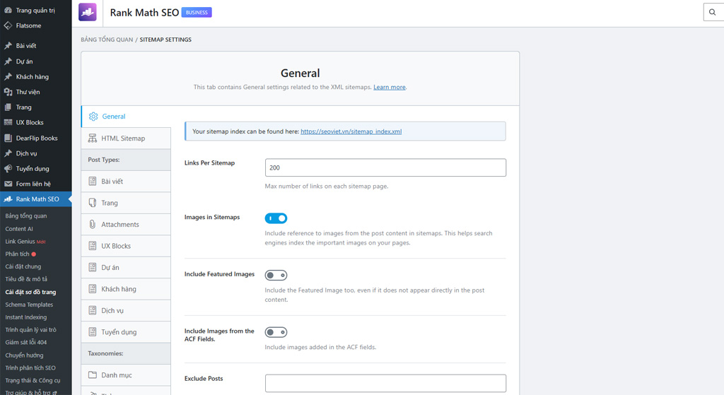Click the Attachments paperclip icon
Viewport: 724px width, 395px height.
(93, 224)
